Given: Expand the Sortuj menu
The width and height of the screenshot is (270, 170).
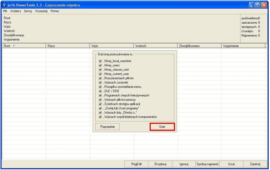Looking at the screenshot, I should pos(28,11).
